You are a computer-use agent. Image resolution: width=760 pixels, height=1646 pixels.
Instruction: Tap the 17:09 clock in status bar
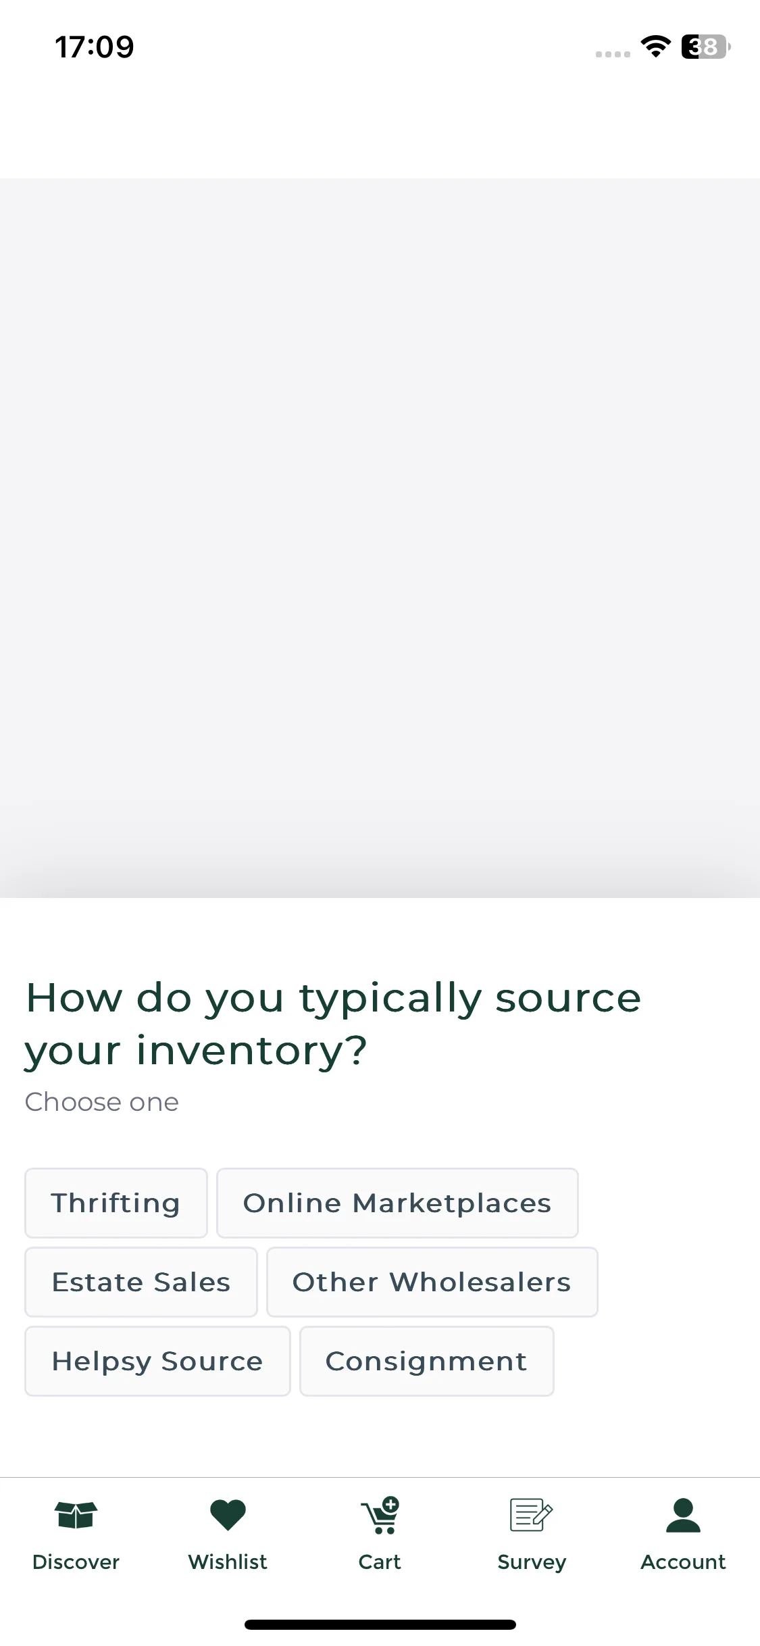pos(95,47)
